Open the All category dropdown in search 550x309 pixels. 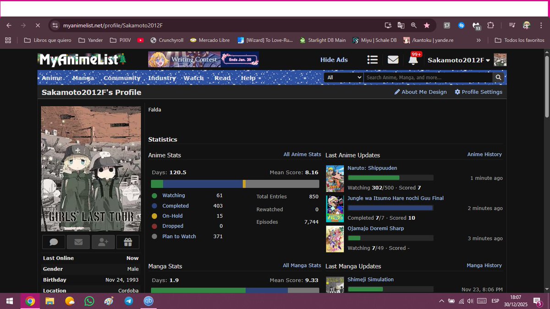pos(343,78)
